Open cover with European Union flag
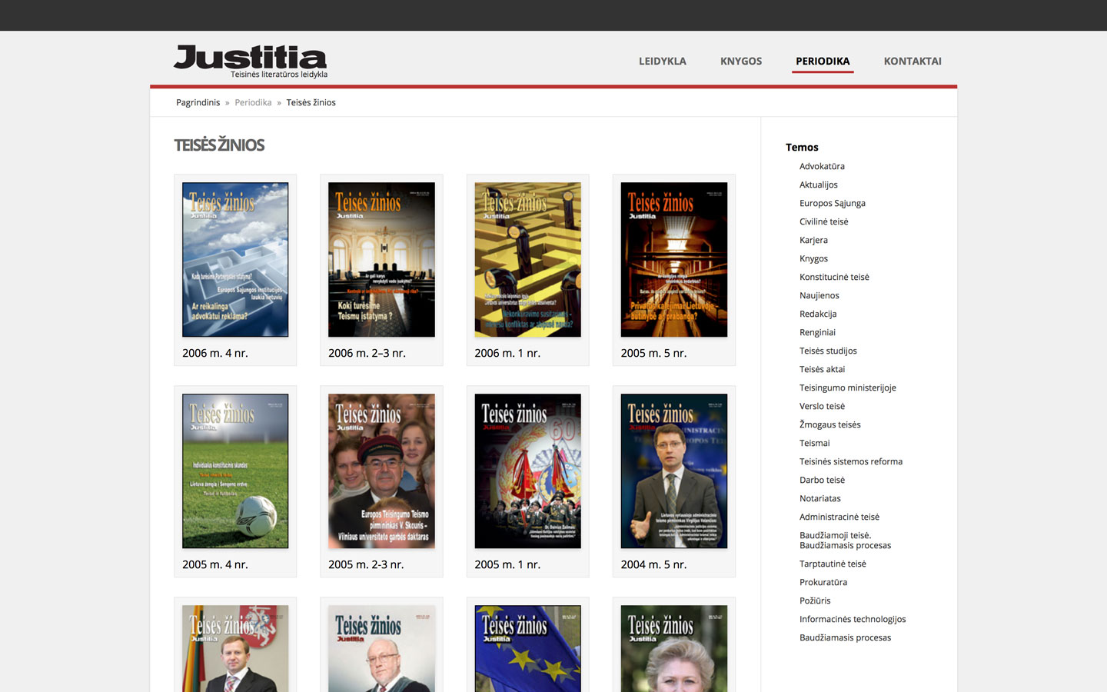The image size is (1107, 692). point(527,649)
